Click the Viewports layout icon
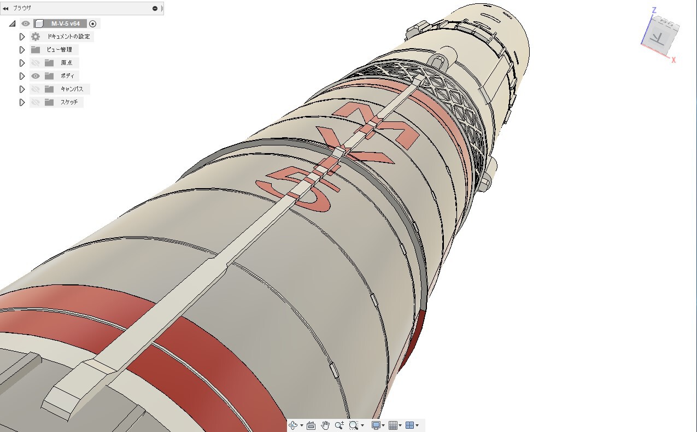This screenshot has height=432, width=697. point(410,425)
